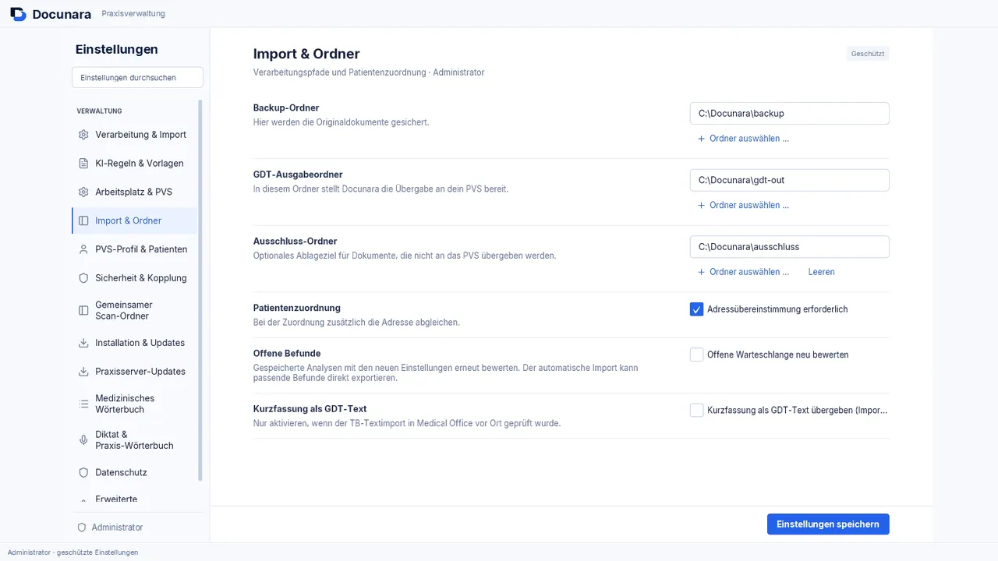998x561 pixels.
Task: Click gear icon beside Verarbeitung & Import
Action: coord(83,135)
